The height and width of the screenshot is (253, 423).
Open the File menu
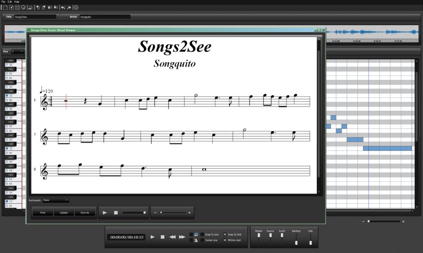tap(3, 2)
